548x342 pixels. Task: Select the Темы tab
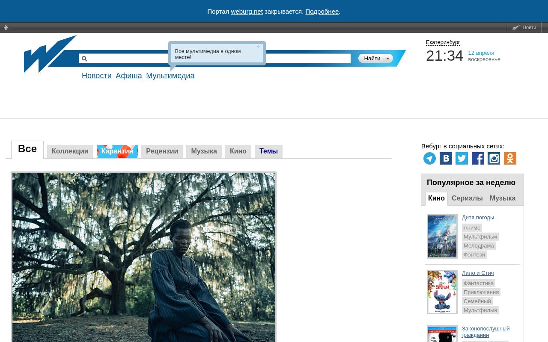click(268, 151)
